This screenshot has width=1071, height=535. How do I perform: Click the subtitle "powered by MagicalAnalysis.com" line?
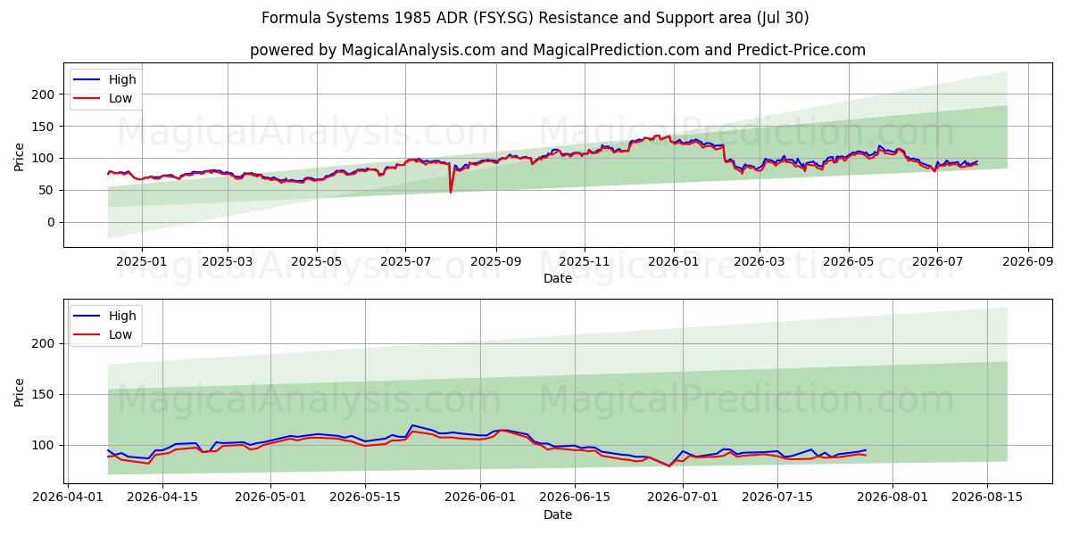[558, 50]
